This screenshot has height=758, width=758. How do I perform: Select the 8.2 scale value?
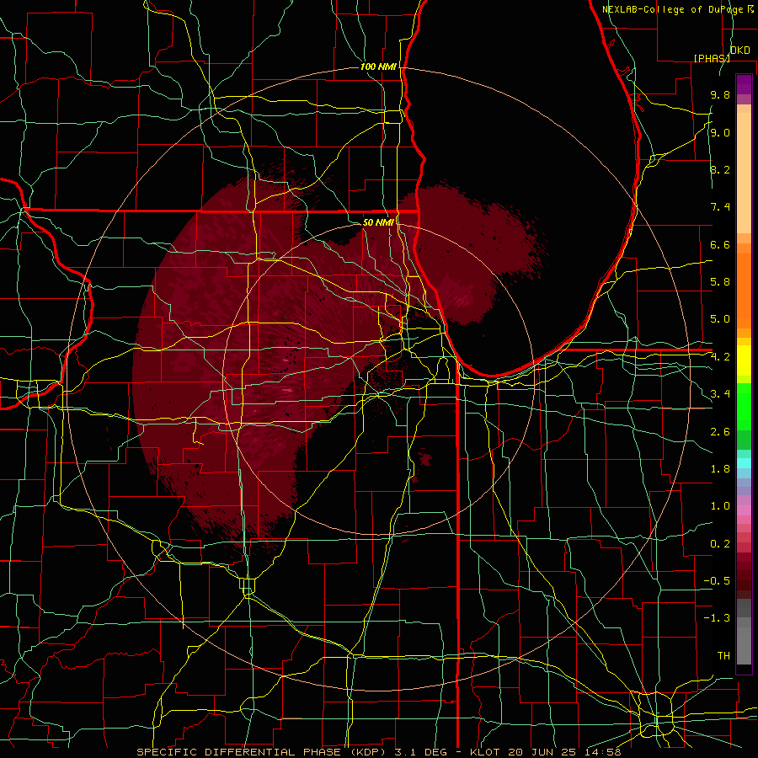[x=720, y=169]
